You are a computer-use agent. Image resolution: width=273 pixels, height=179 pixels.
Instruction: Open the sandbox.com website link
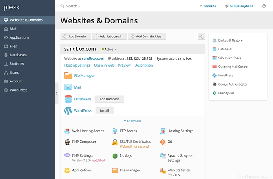(93, 59)
